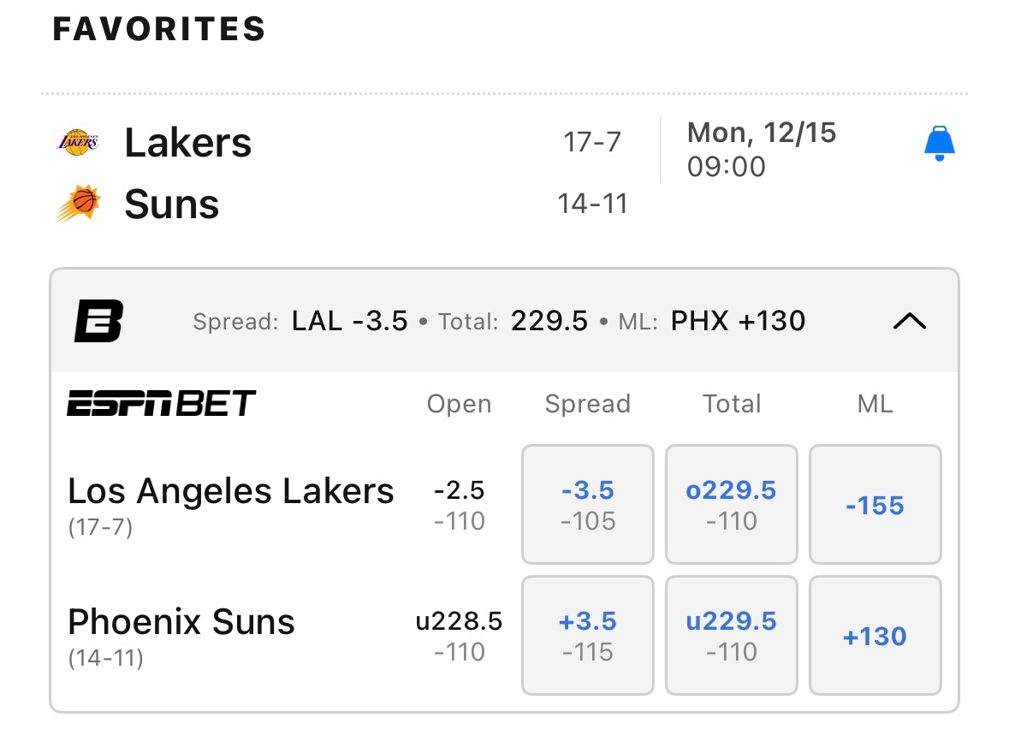Select Lakers spread -3.5 bet
This screenshot has width=1009, height=747.
click(x=588, y=505)
